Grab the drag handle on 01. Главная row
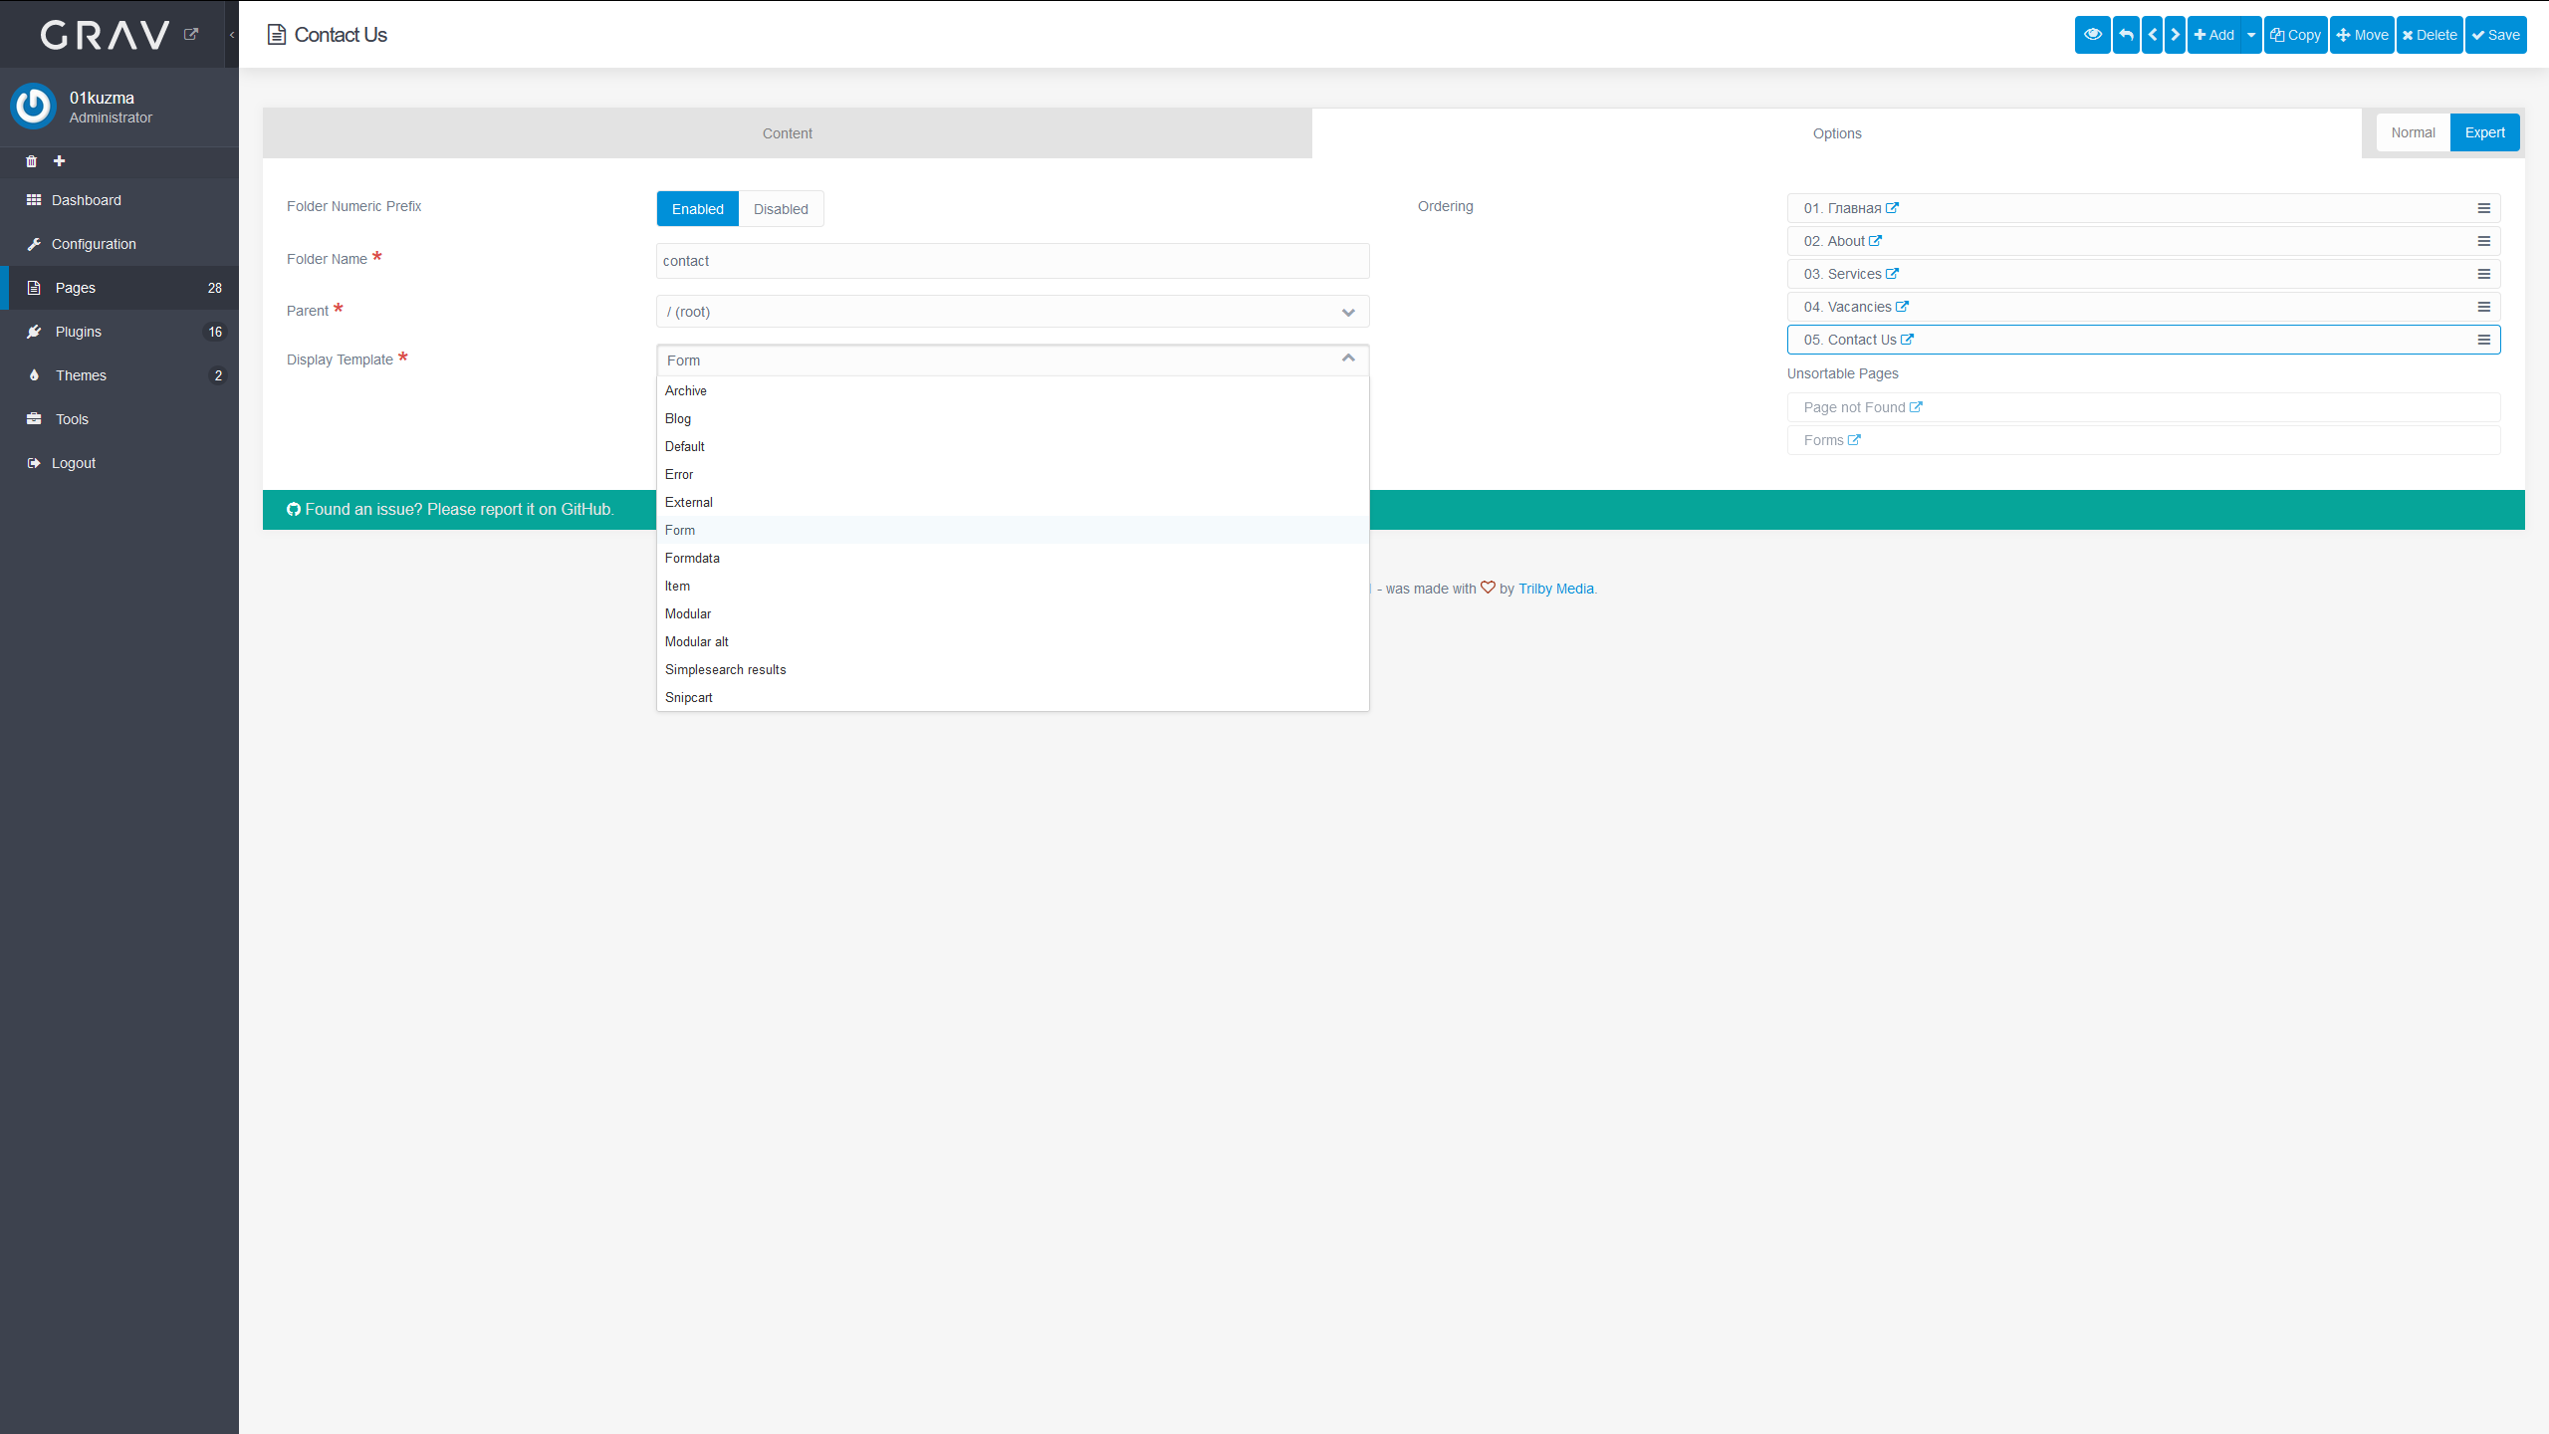 point(2483,208)
